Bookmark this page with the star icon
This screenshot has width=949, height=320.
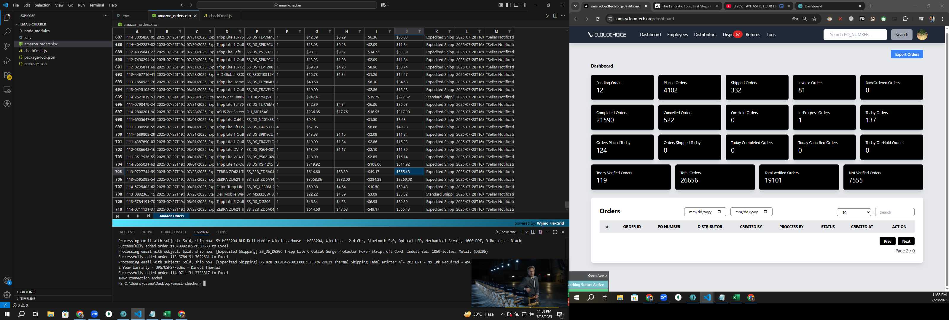click(x=815, y=19)
